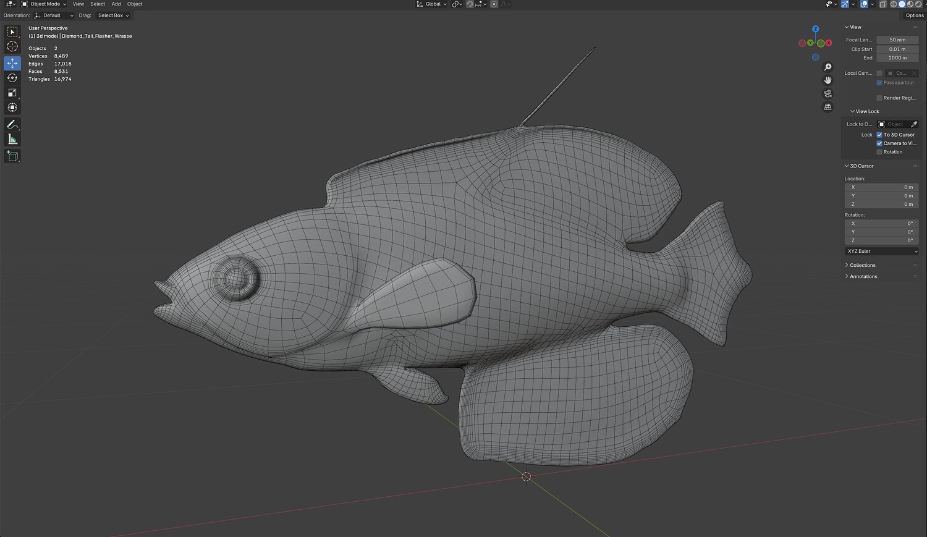Click the Lock to Object field

893,124
